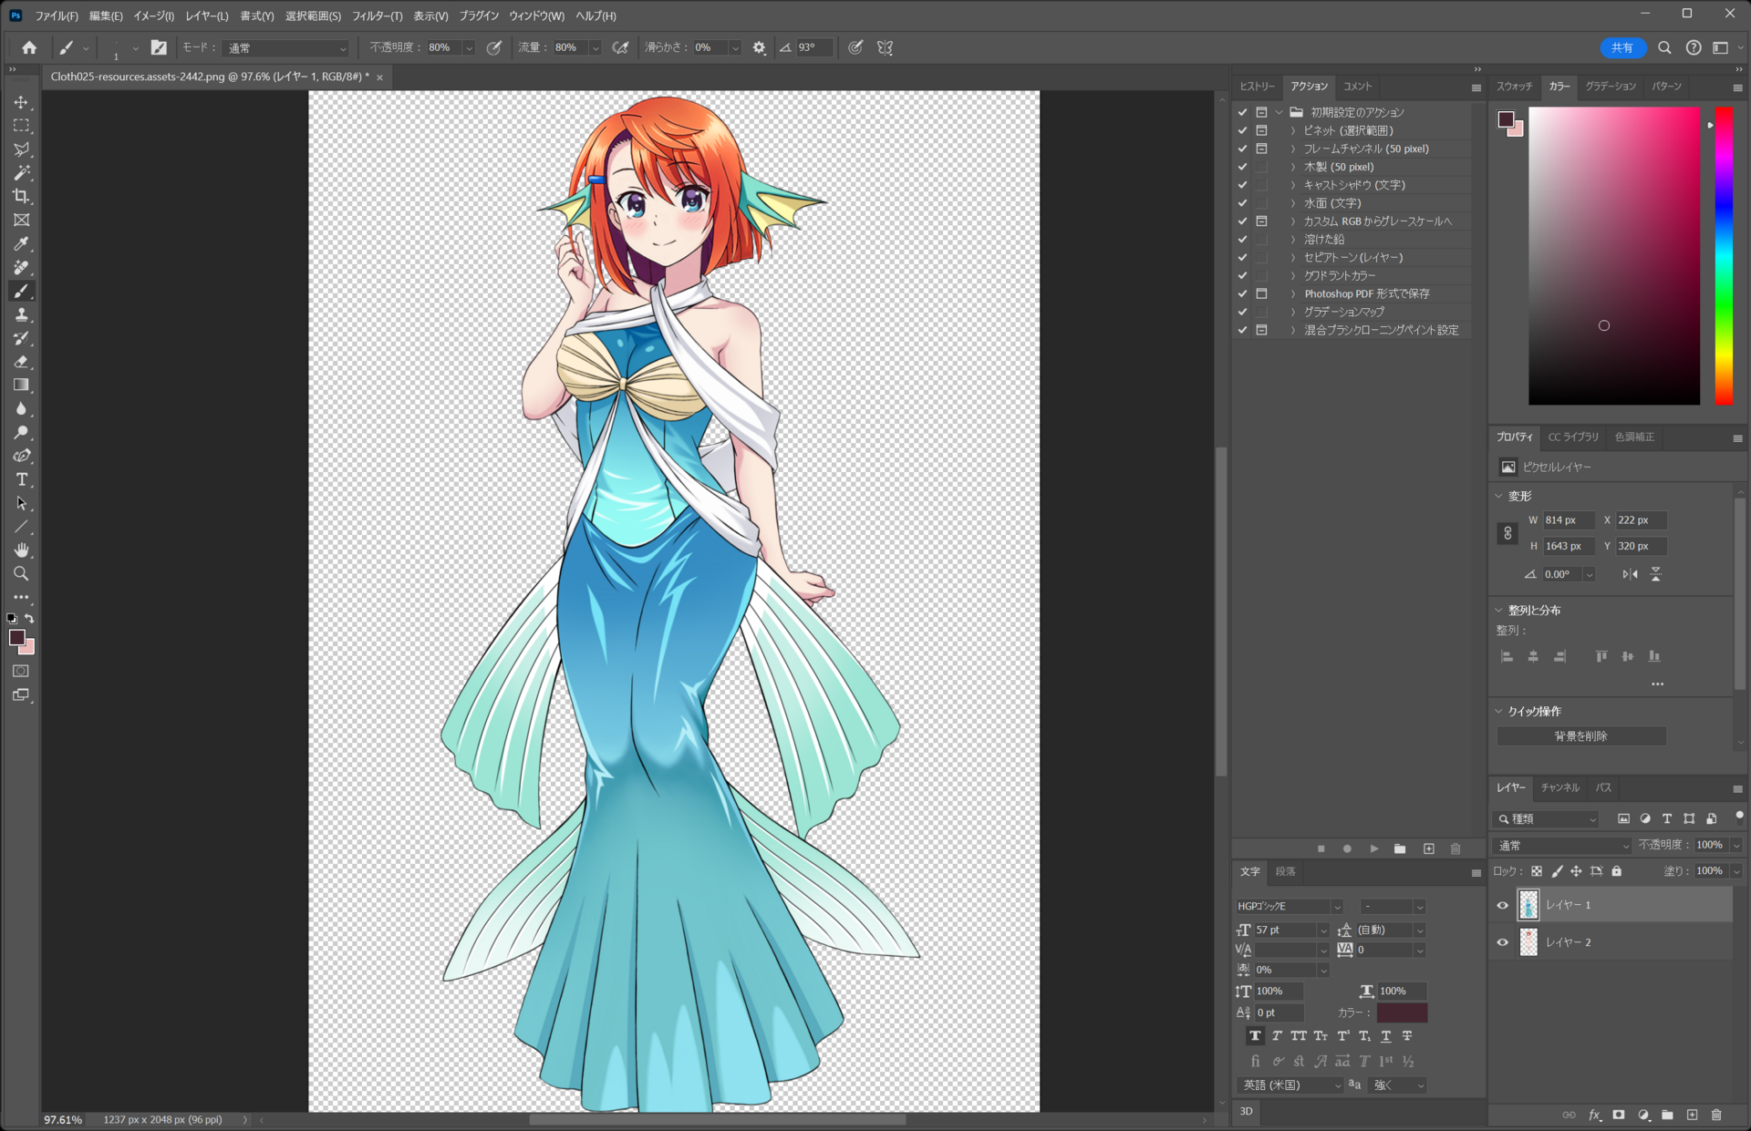The height and width of the screenshot is (1131, 1751).
Task: Expand the グラデーションマップ action
Action: (1293, 312)
